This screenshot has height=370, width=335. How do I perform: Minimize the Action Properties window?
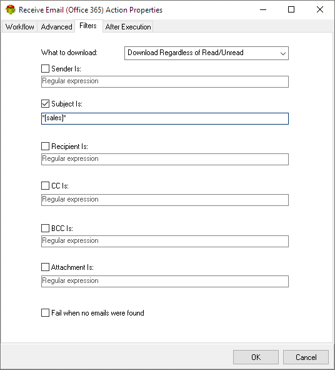263,9
